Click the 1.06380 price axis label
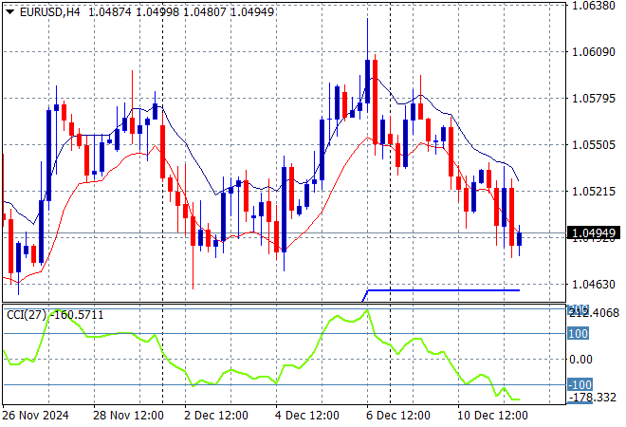This screenshot has height=427, width=626. [594, 6]
